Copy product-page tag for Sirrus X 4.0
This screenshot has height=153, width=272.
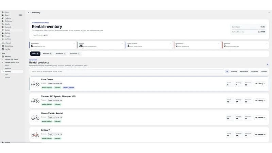(x=55, y=117)
